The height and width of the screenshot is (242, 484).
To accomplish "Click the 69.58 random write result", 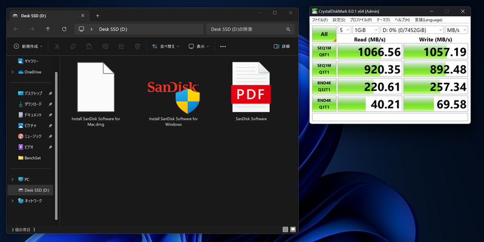I will point(436,103).
